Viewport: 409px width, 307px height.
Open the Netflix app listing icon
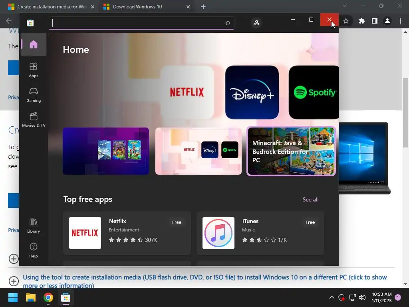pyautogui.click(x=85, y=233)
